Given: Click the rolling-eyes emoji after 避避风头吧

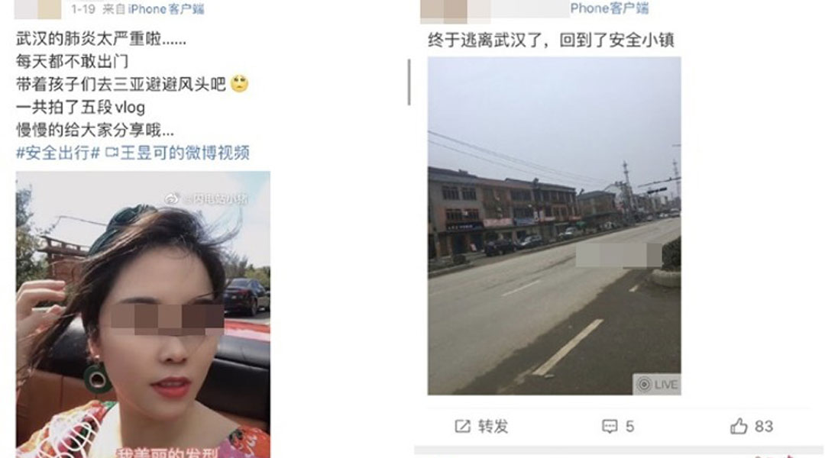Looking at the screenshot, I should [239, 84].
